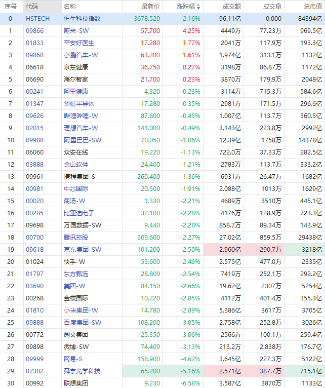325x388 pixels.
Task: Open 阿里健康 stock name
Action: 76,91
